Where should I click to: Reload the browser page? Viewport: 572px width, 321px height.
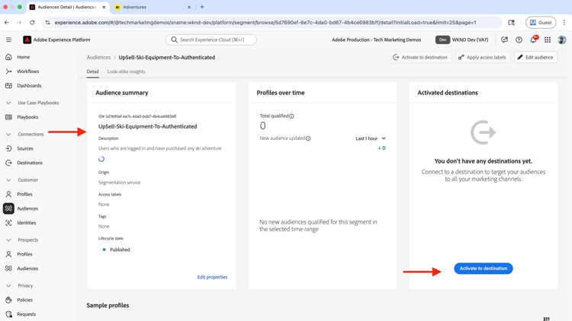pyautogui.click(x=32, y=23)
